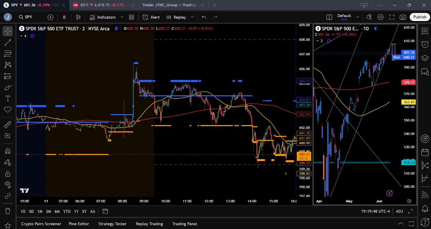Viewport: 431px width, 229px height.
Task: Select the trend line drawing tool
Action: (8, 43)
